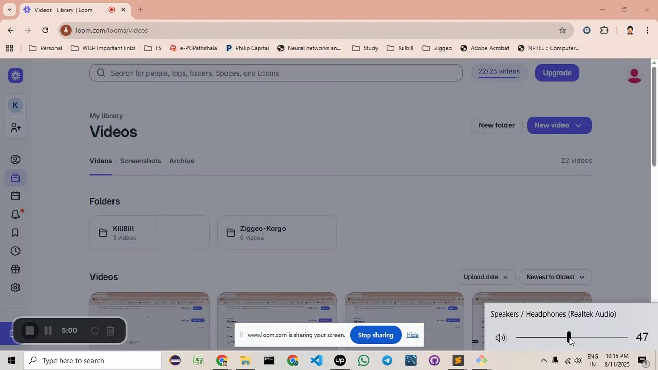
Task: Open the gift rewards icon
Action: [15, 269]
